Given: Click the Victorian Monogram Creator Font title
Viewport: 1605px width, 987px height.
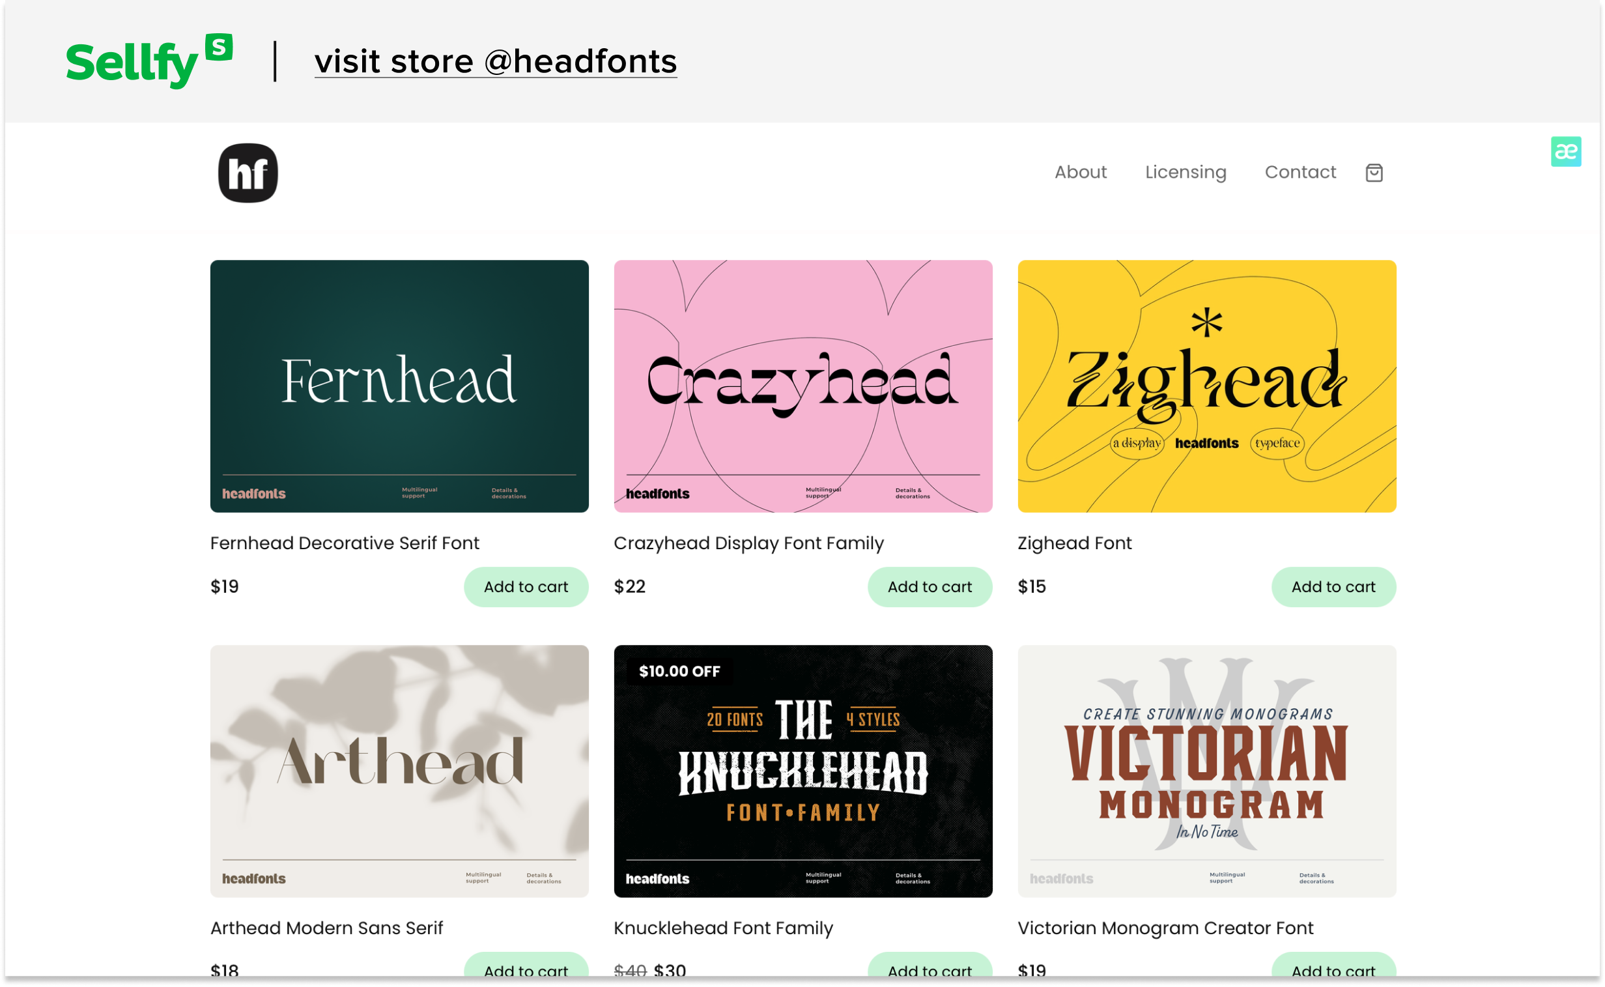Looking at the screenshot, I should click(x=1165, y=928).
